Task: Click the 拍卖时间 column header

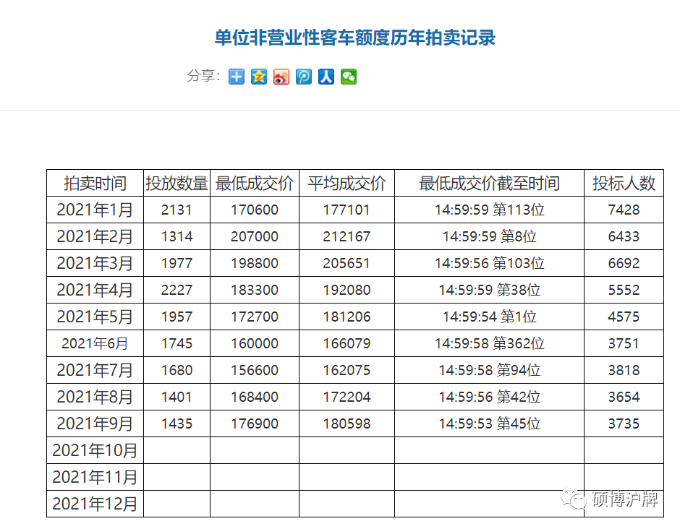Action: pyautogui.click(x=95, y=184)
